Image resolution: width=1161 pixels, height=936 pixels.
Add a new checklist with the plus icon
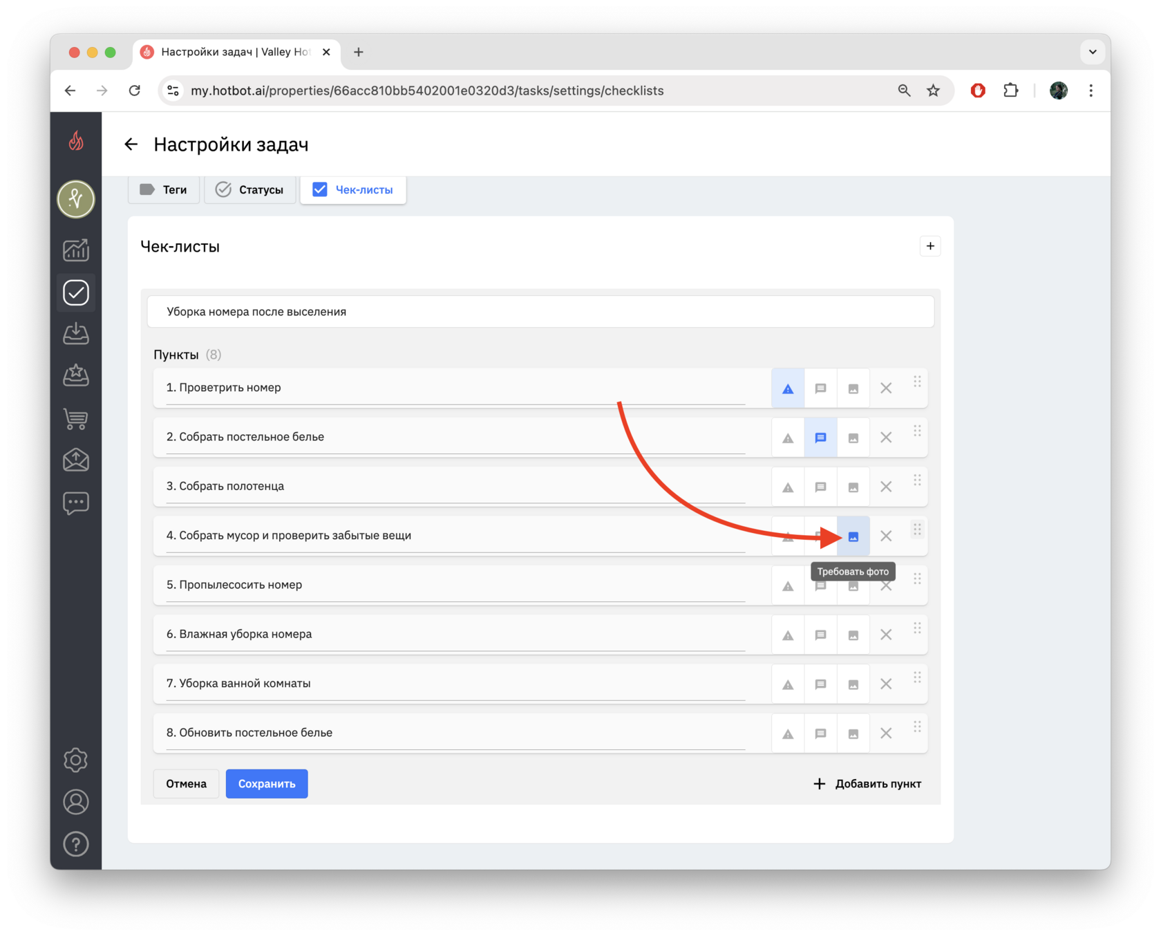(x=930, y=246)
